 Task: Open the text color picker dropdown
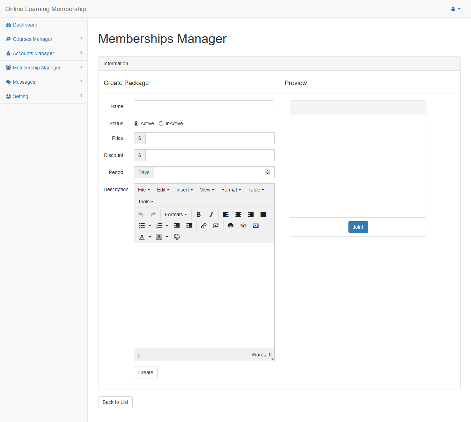coord(150,237)
